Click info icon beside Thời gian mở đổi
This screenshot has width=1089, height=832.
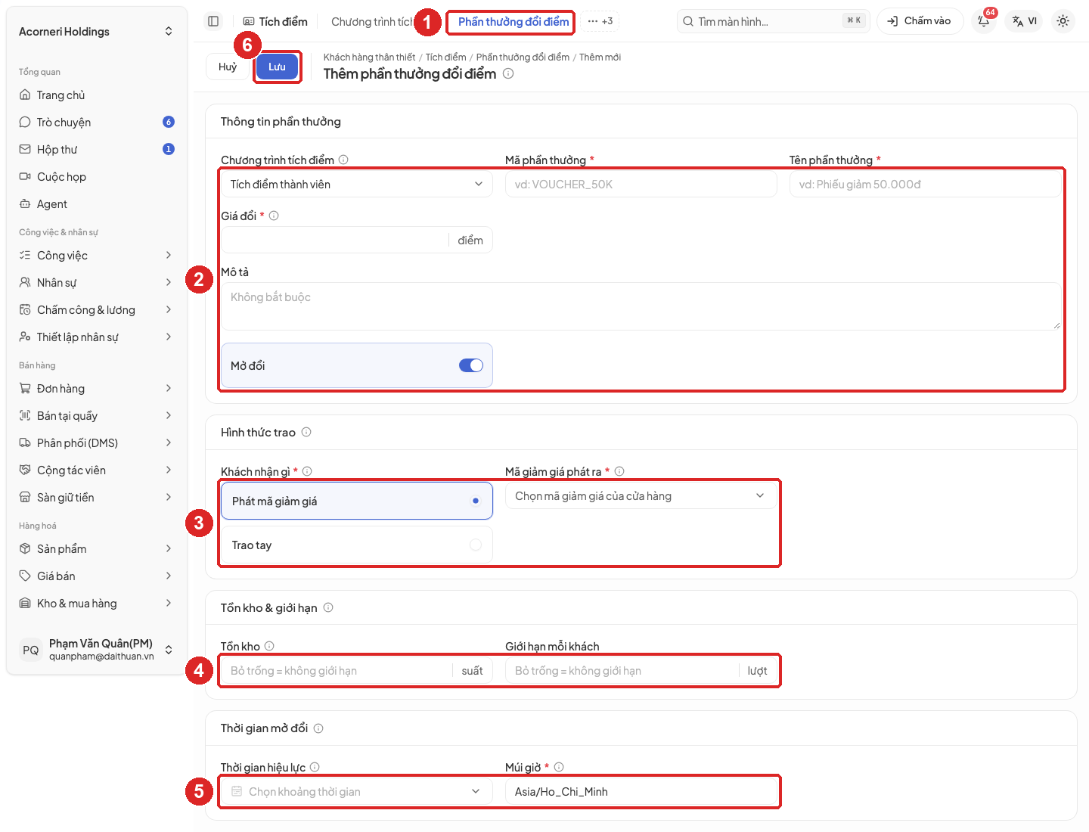coord(318,728)
